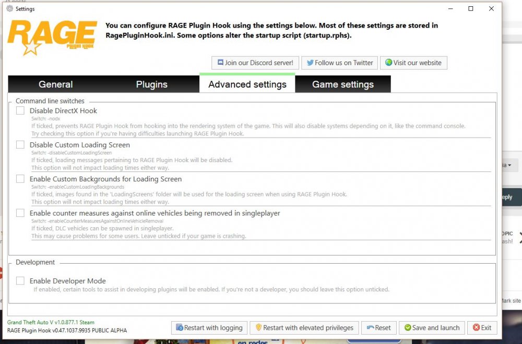Click the Switch: -enableCustomLoadingBackgrounds text
Image resolution: width=522 pixels, height=344 pixels.
78,187
